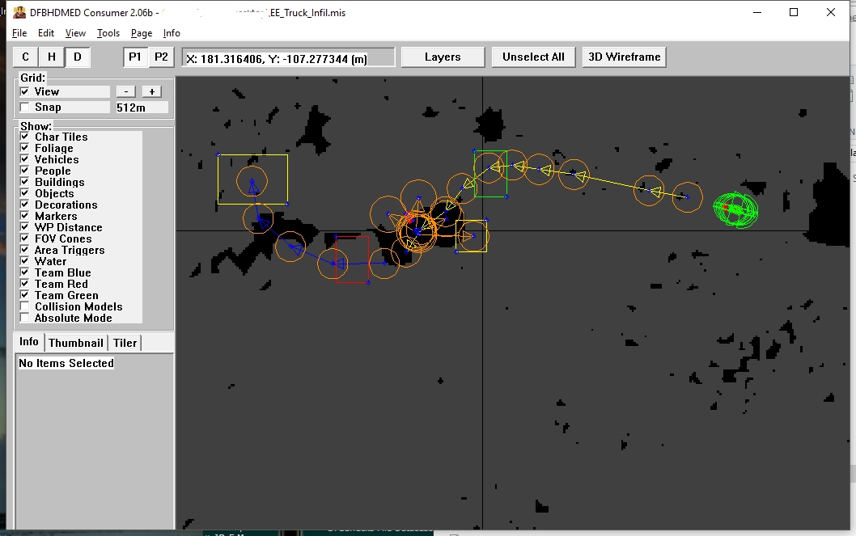This screenshot has height=536, width=856.
Task: Click the No Items Selected text
Action: pos(66,363)
